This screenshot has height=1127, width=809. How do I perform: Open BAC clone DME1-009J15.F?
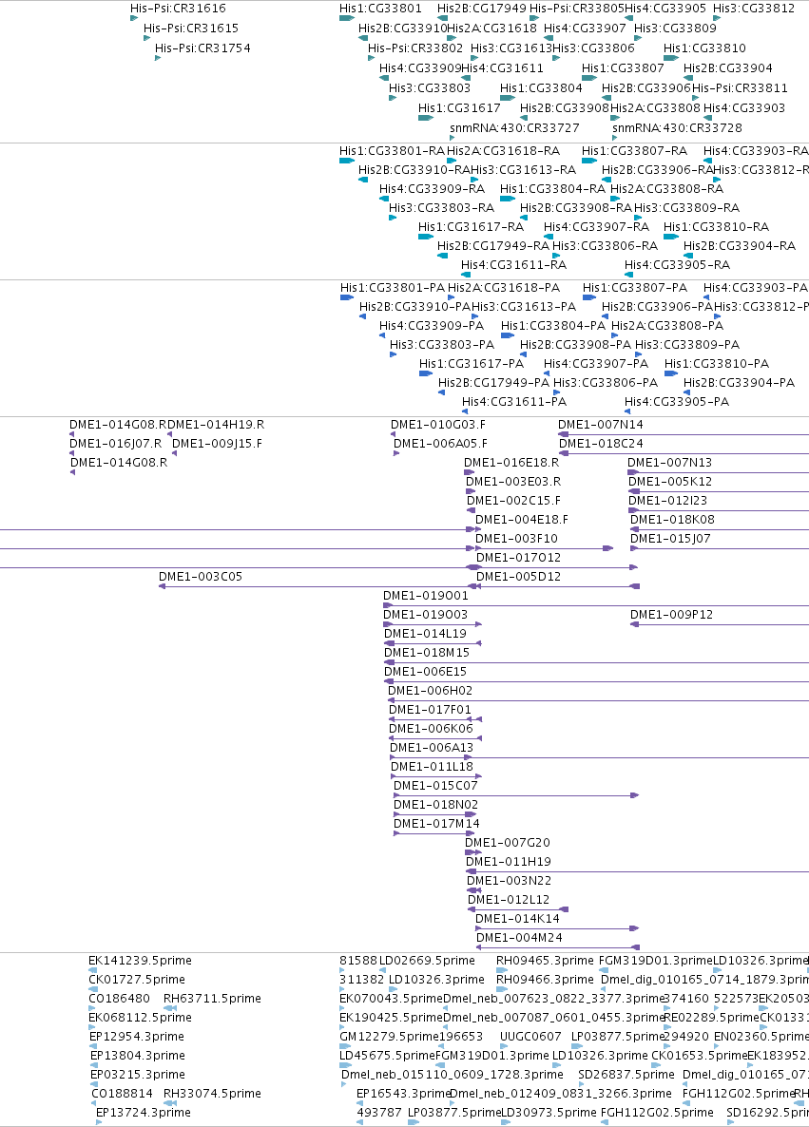(x=217, y=444)
